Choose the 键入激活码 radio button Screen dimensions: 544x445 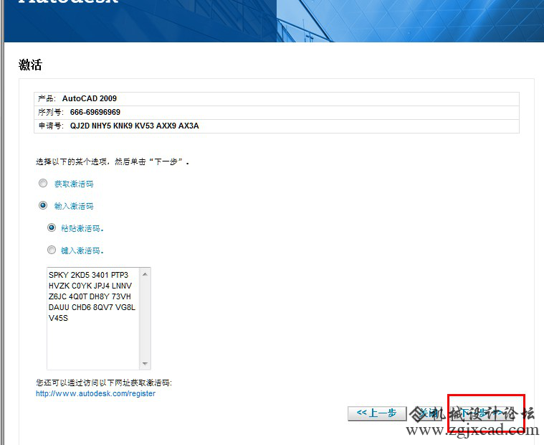click(x=52, y=250)
